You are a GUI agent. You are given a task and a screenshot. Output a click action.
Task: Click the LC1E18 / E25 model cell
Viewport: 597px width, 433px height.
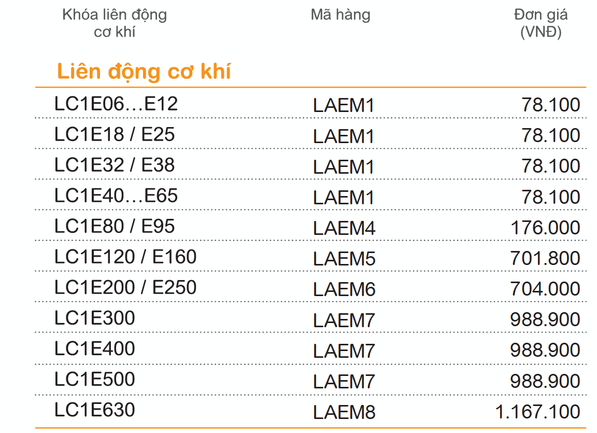coord(115,134)
